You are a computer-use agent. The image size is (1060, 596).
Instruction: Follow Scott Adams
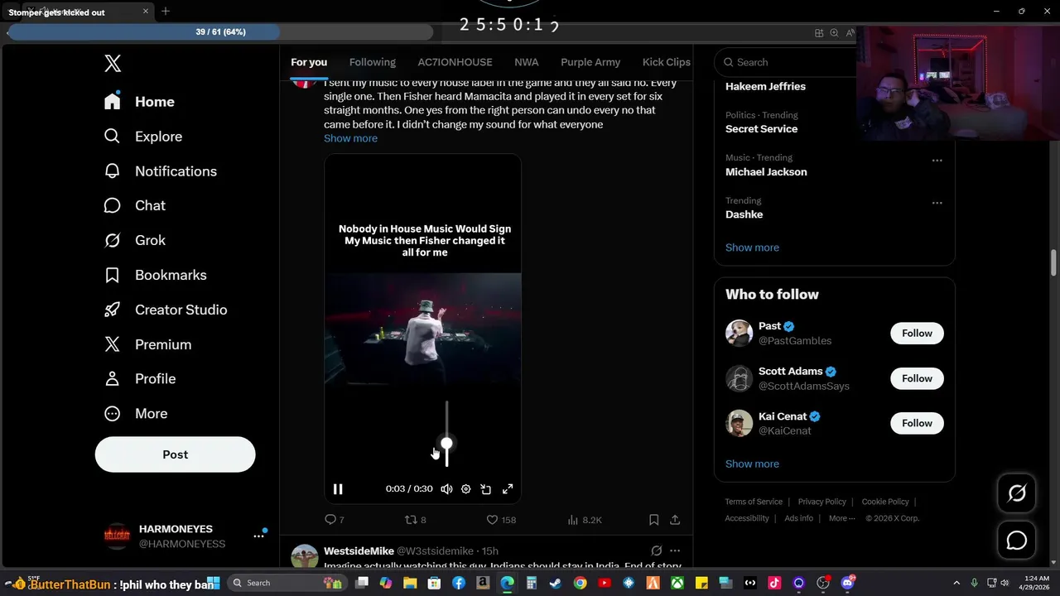917,378
